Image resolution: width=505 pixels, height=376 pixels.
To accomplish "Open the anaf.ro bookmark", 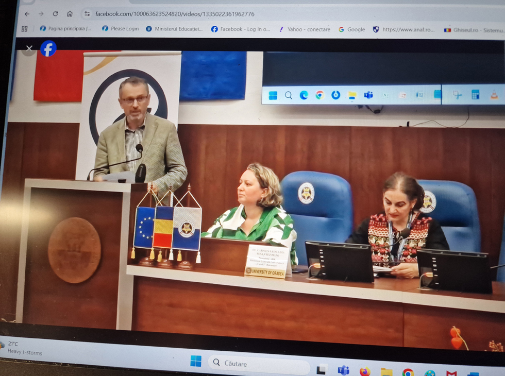I will [403, 30].
